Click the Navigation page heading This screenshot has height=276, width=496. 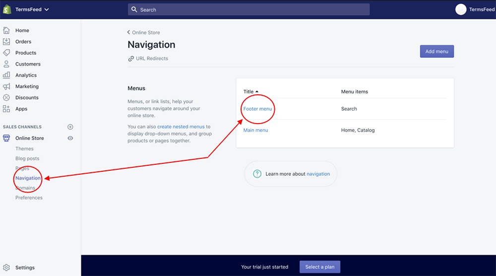pos(151,45)
